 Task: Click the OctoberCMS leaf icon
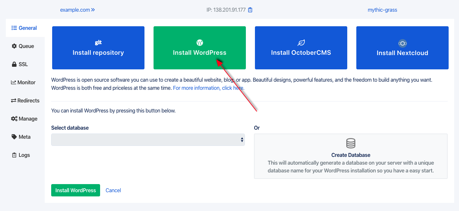click(301, 43)
